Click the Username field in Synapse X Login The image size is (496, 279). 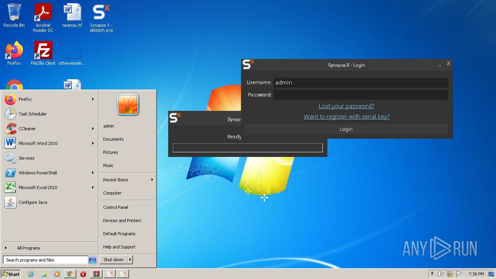[x=361, y=83]
